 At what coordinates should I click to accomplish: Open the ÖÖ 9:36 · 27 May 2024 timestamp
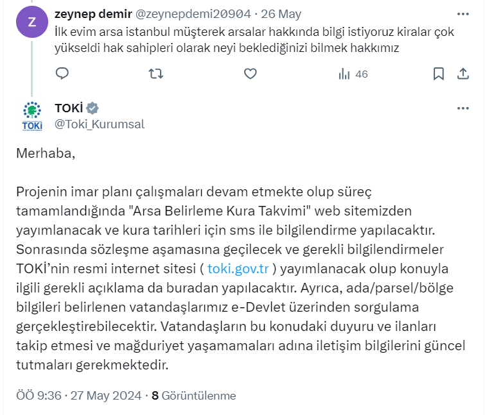(x=78, y=396)
